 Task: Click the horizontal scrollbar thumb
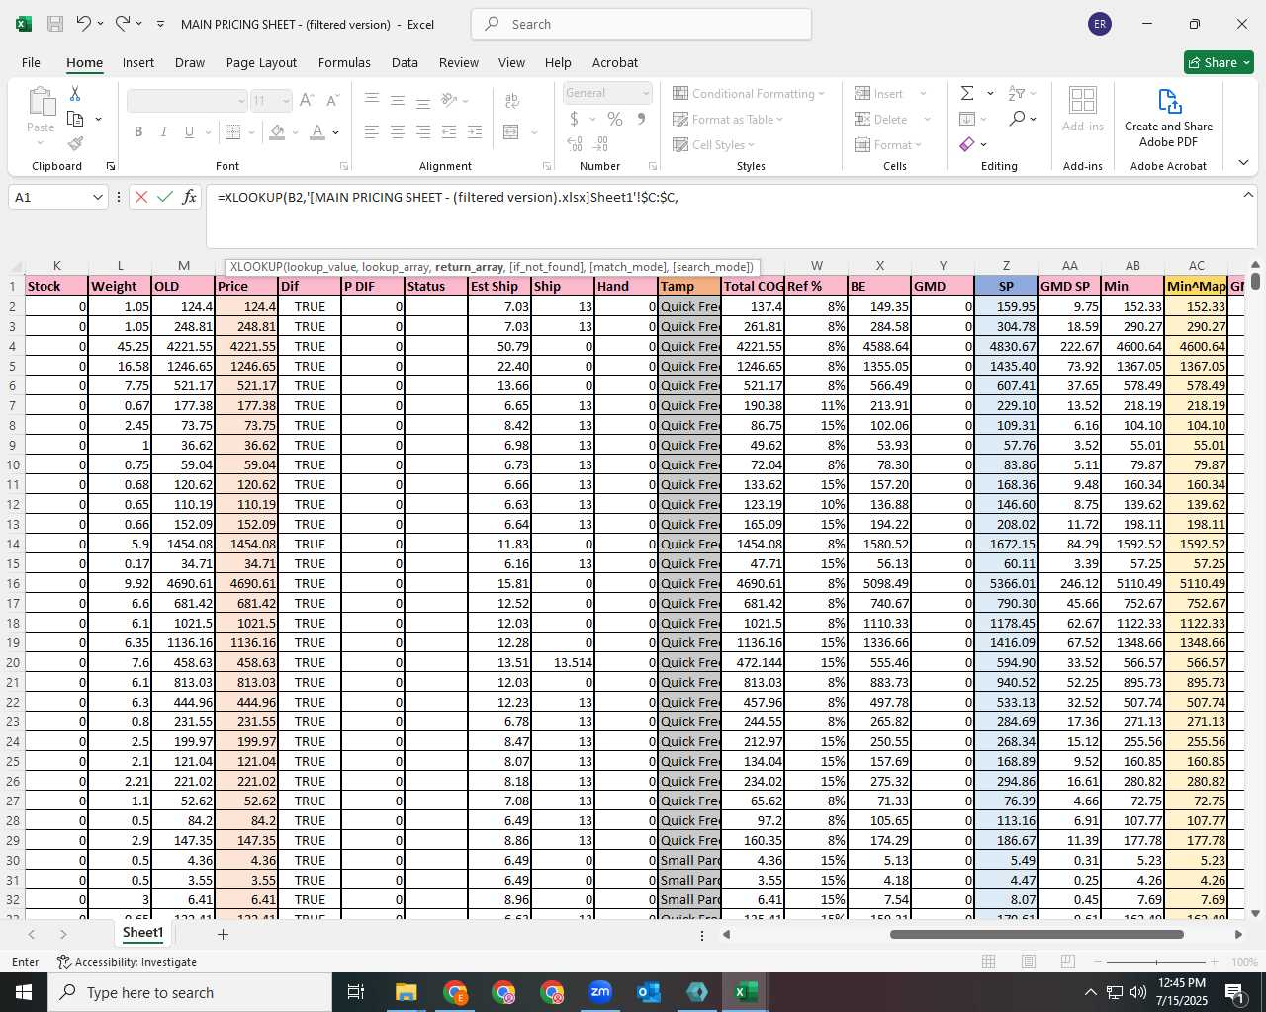1037,934
